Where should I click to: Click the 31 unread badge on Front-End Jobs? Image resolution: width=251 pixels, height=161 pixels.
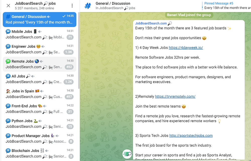(x=70, y=112)
